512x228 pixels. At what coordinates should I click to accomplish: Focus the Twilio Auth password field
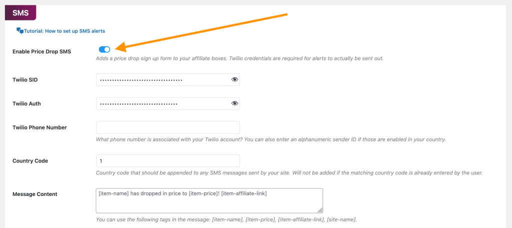[x=162, y=103]
